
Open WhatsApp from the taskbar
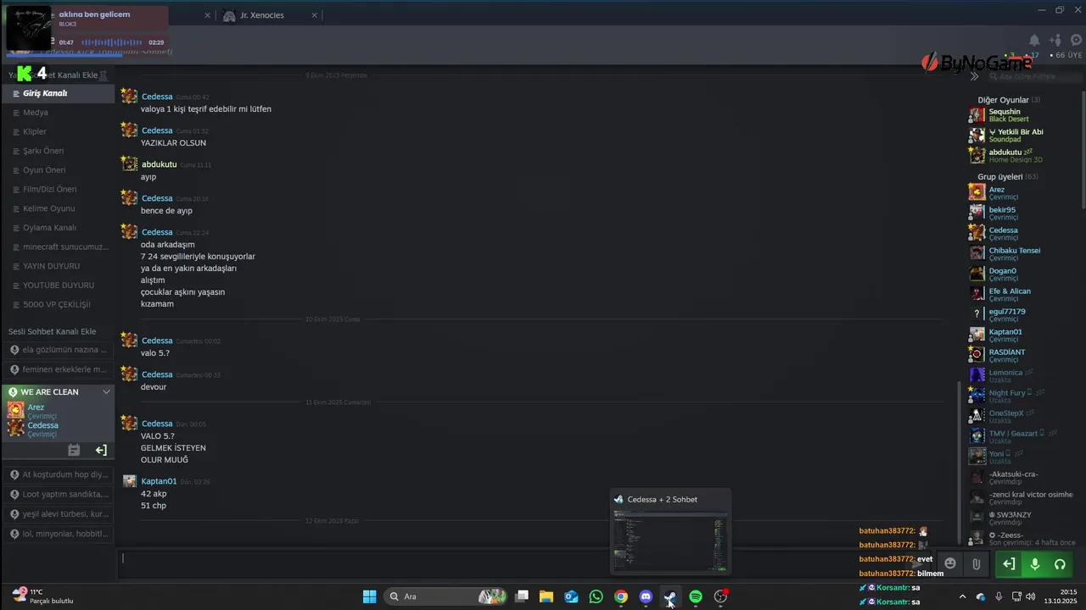click(x=596, y=596)
